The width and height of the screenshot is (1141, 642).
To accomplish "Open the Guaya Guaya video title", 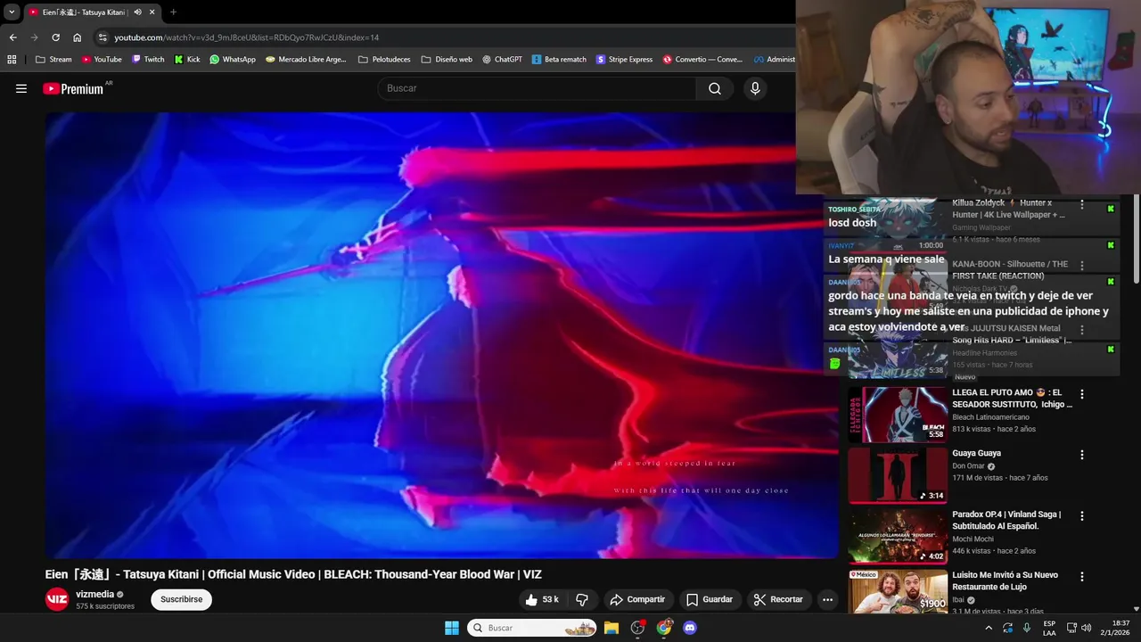I will coord(976,453).
